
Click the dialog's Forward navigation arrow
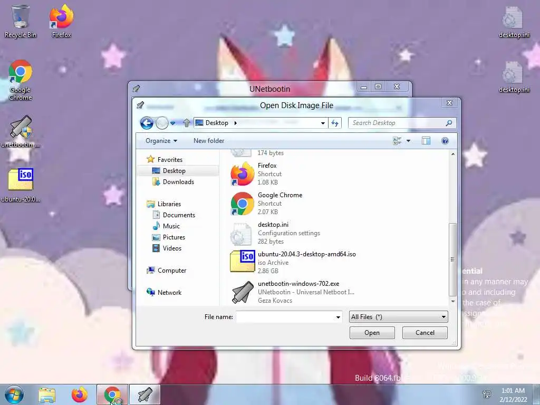click(x=162, y=123)
